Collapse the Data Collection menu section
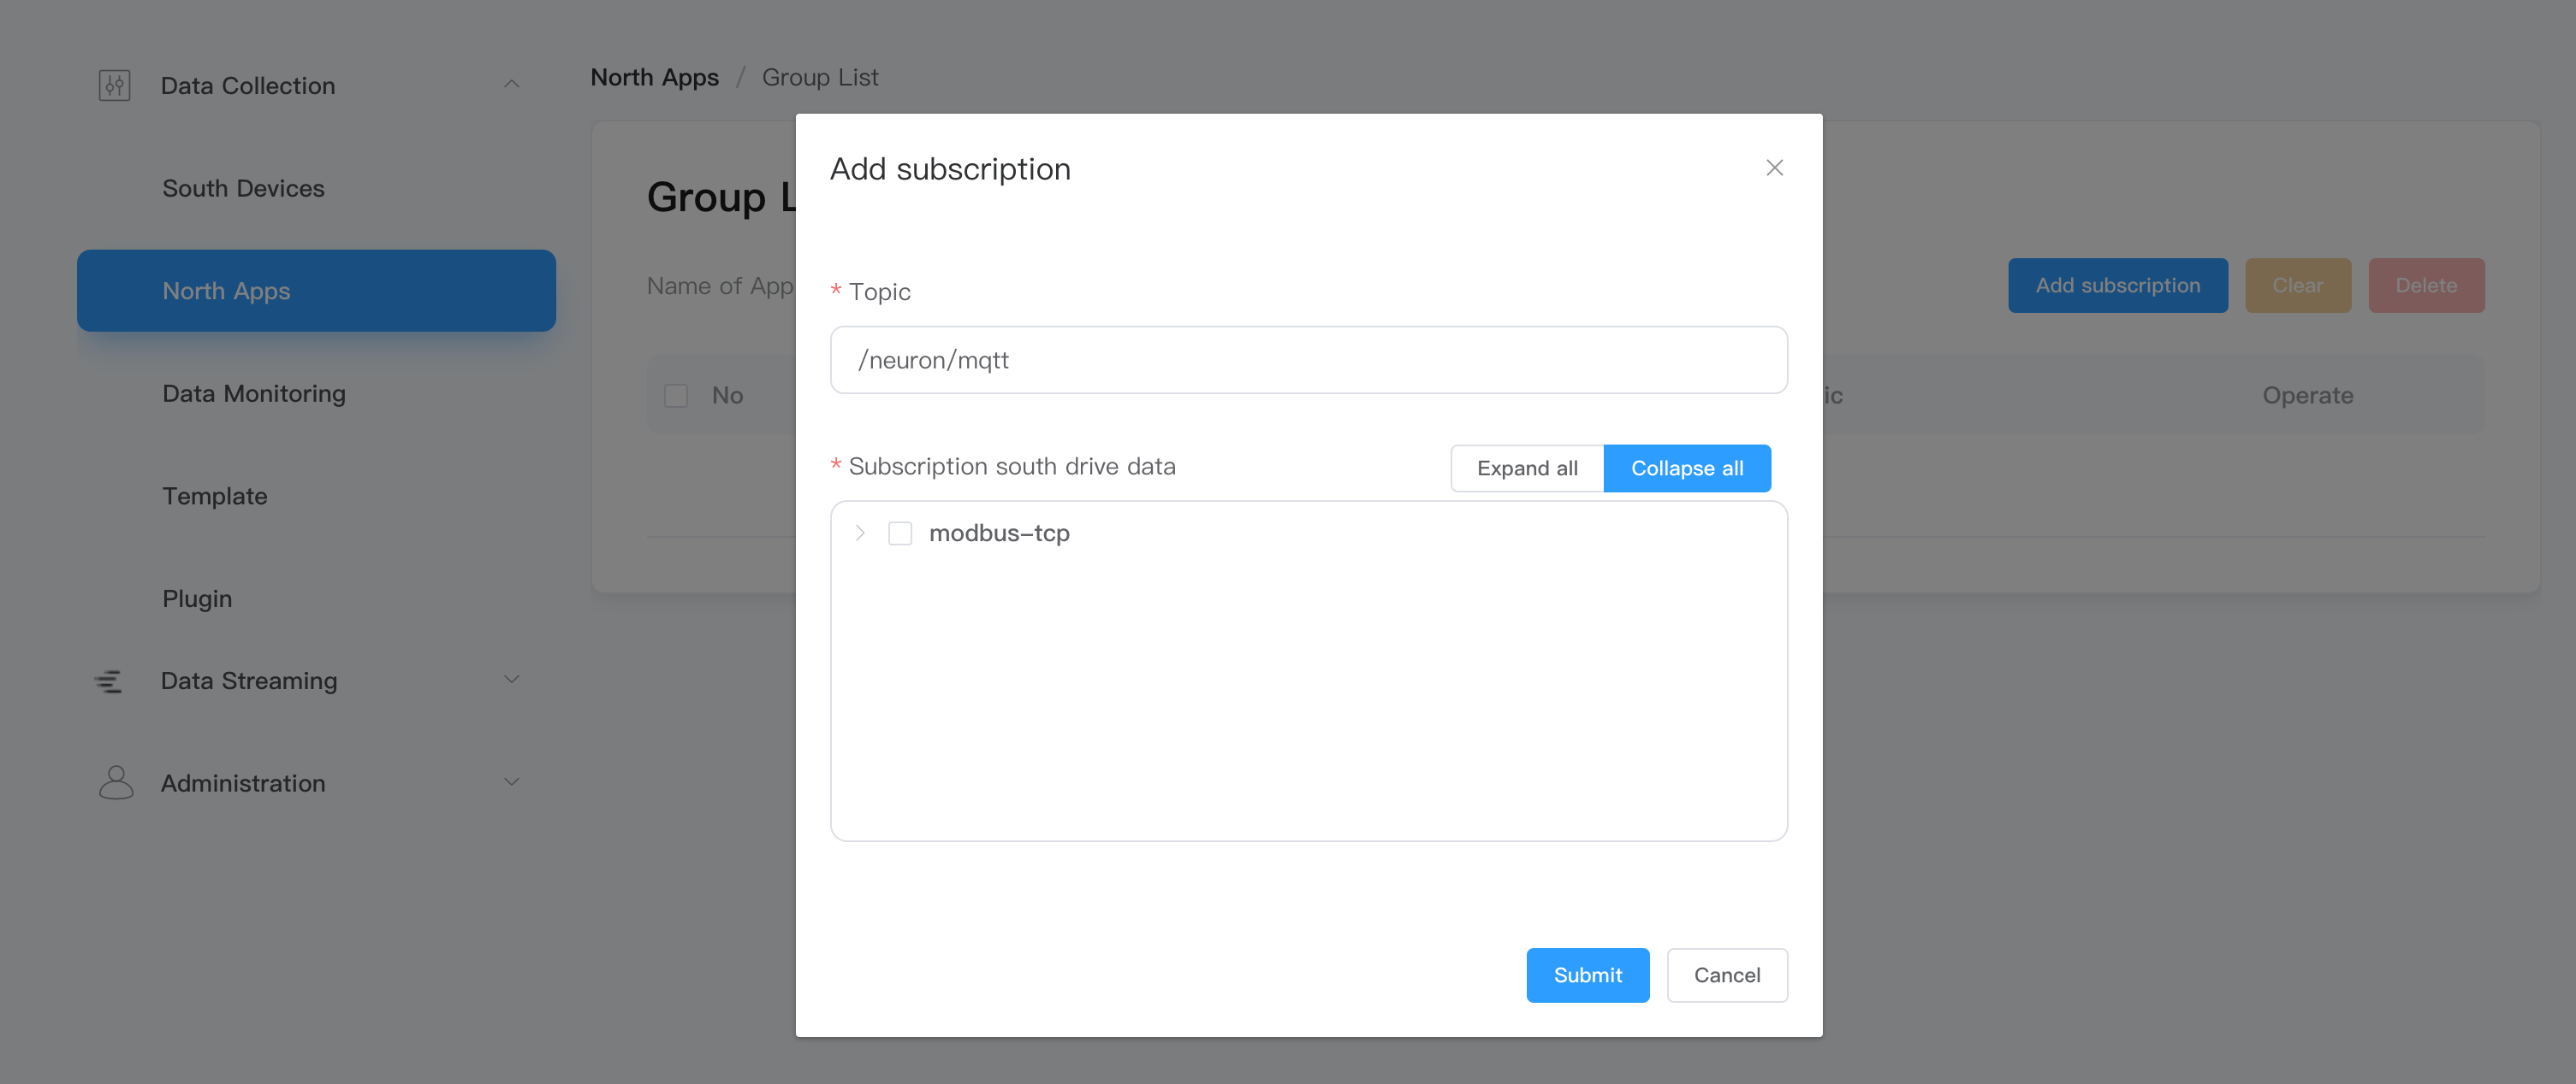This screenshot has width=2576, height=1084. 511,85
